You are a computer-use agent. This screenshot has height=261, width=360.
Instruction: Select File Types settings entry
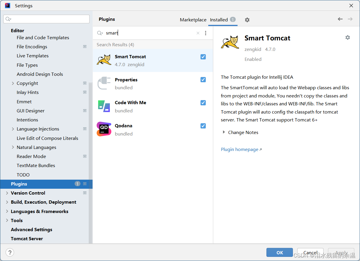coord(27,65)
